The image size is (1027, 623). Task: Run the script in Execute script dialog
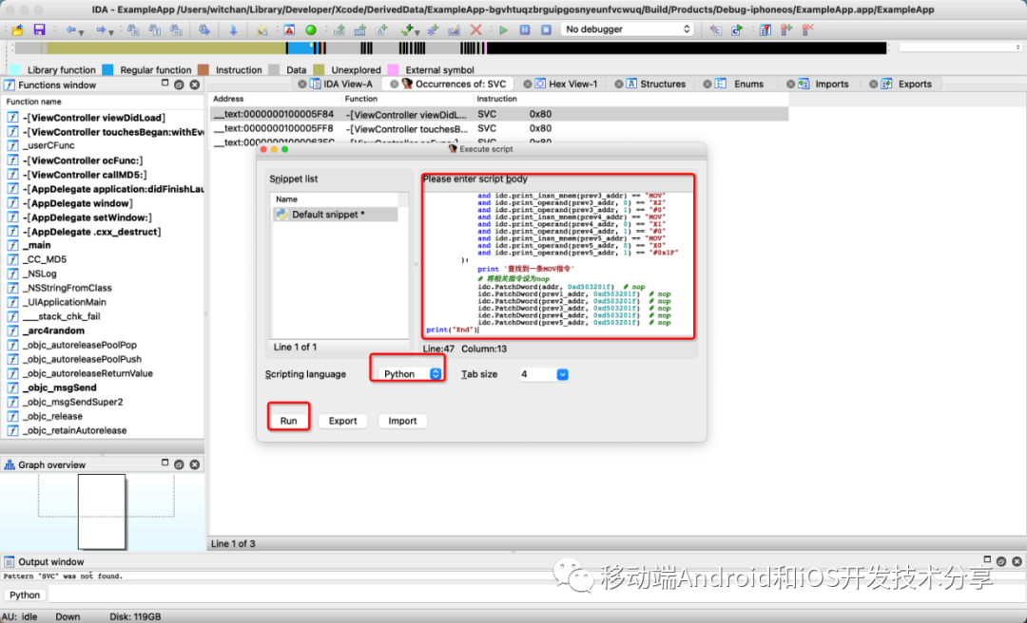288,421
